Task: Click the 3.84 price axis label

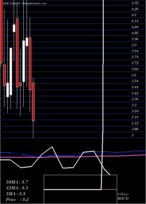Action: pyautogui.click(x=135, y=51)
